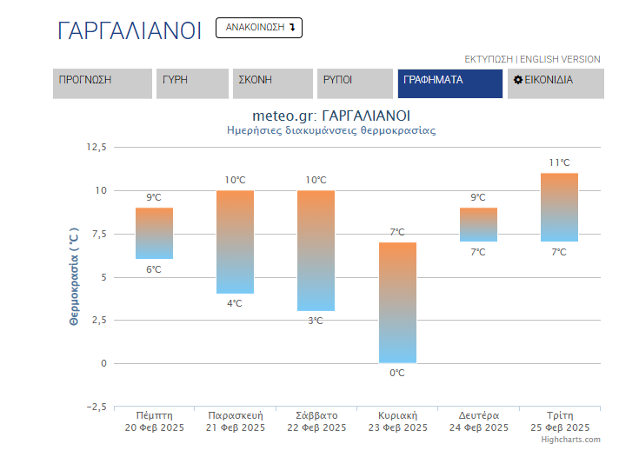Select the Πέμπτη 20 Φεβ temperature bar
Screen dimensions: 619x457
[x=155, y=233]
